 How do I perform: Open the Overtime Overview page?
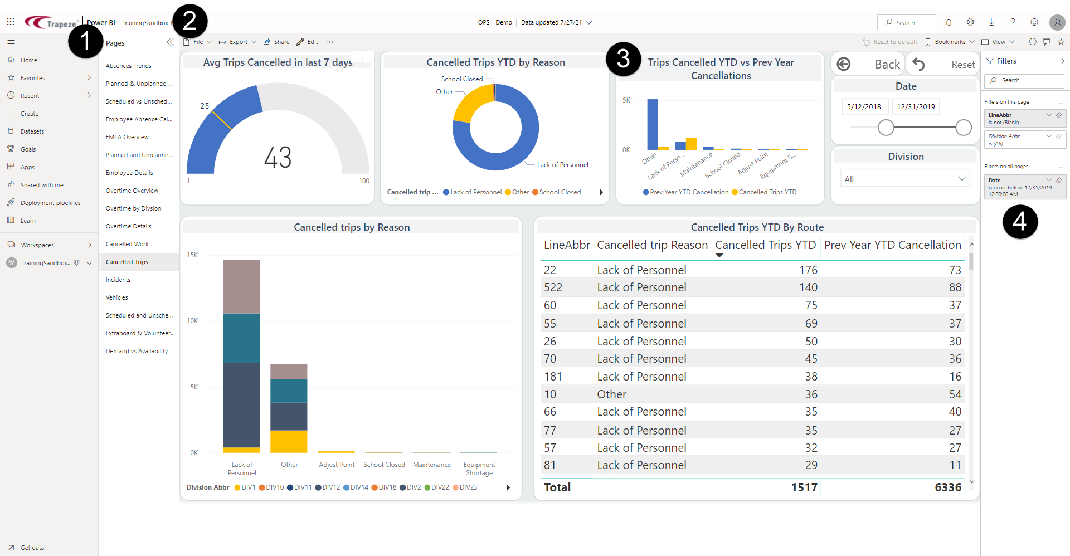coord(132,191)
